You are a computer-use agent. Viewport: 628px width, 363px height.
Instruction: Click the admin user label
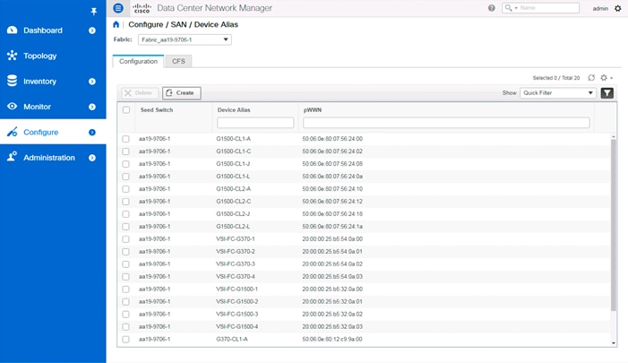coord(600,8)
